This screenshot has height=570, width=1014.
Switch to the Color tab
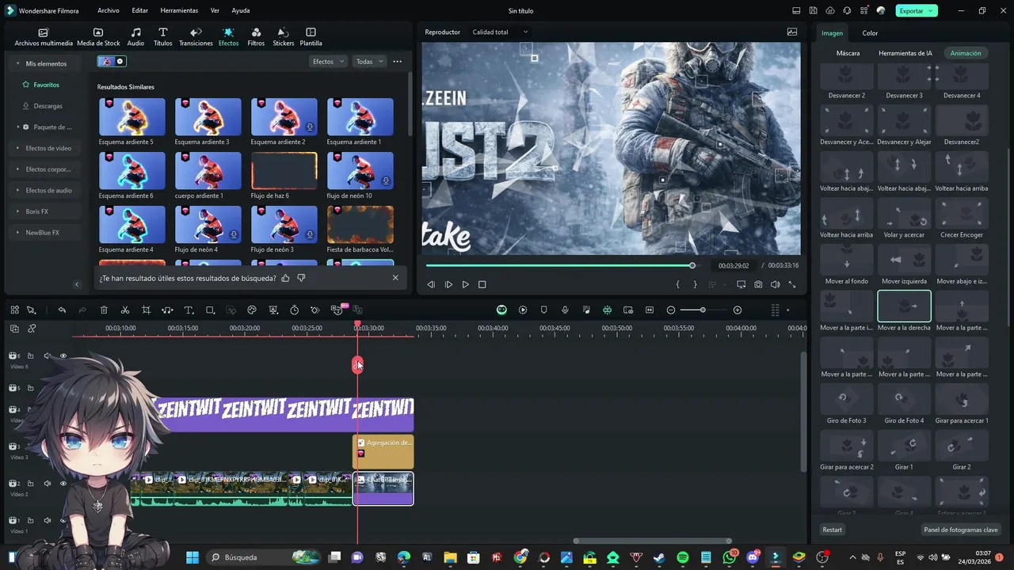pyautogui.click(x=870, y=33)
